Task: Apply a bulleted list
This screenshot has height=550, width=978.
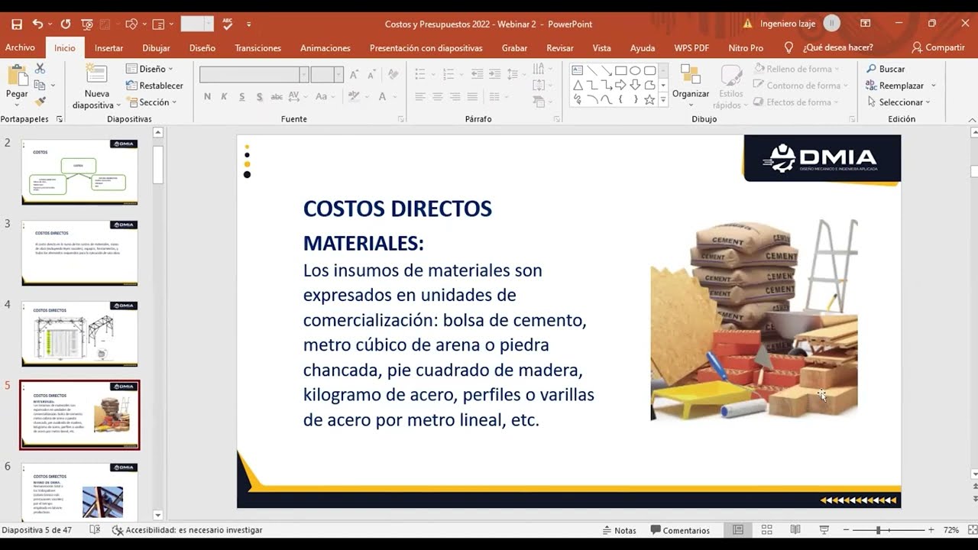Action: click(419, 74)
